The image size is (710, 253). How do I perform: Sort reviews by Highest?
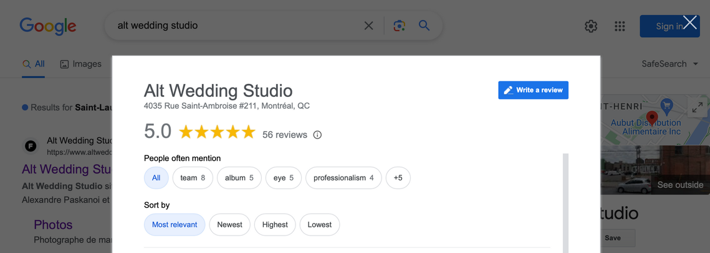point(275,224)
